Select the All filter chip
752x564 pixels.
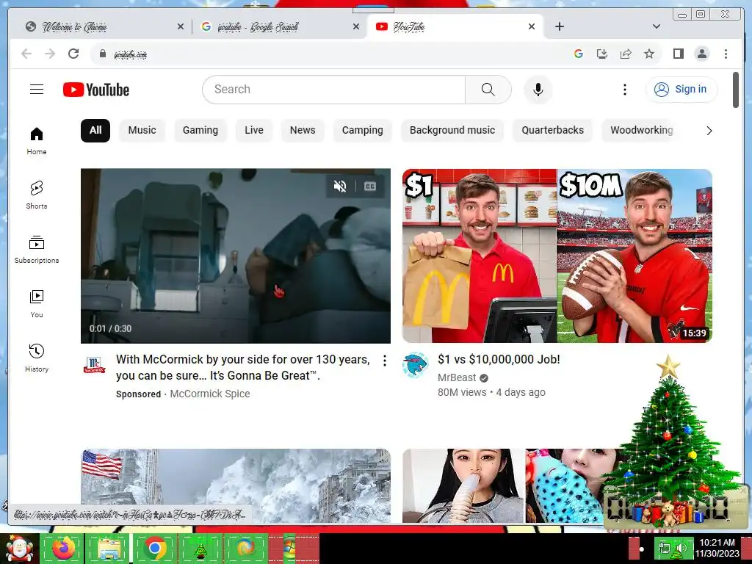[x=95, y=131]
